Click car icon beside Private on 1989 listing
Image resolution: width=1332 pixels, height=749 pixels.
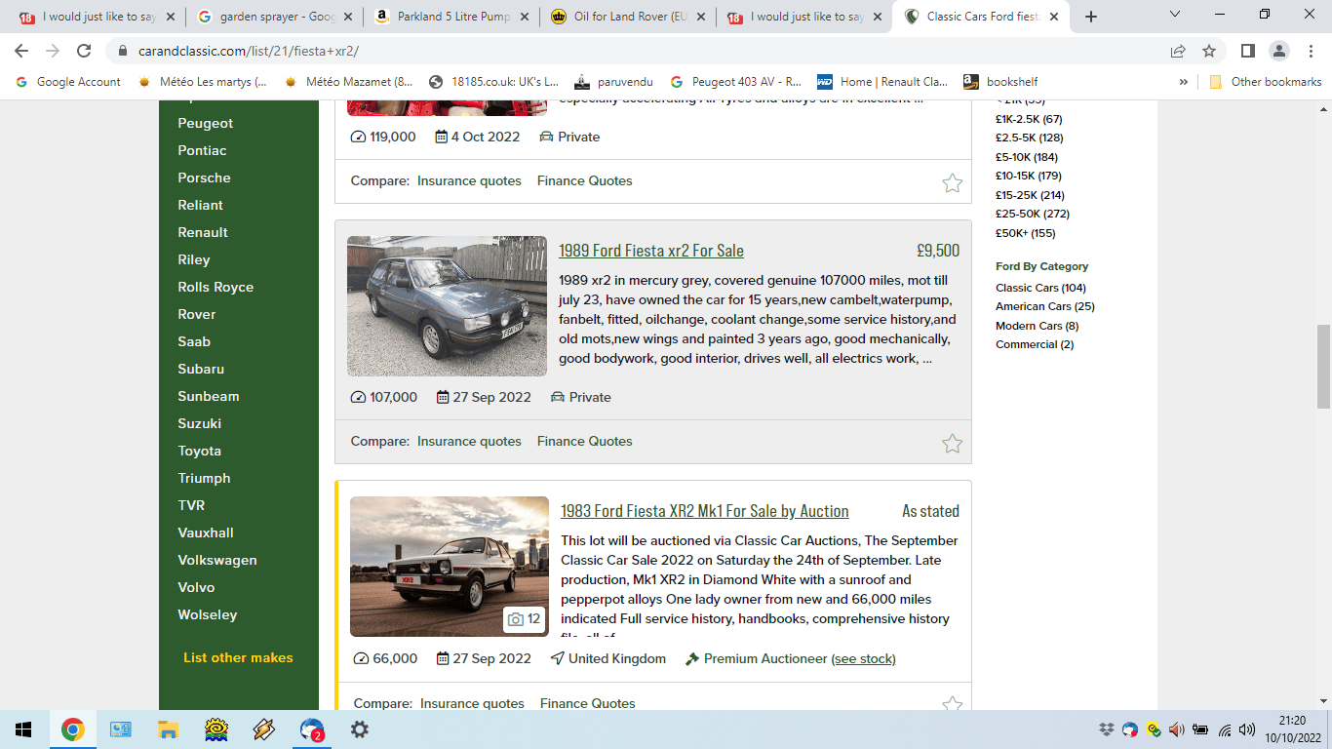(558, 397)
